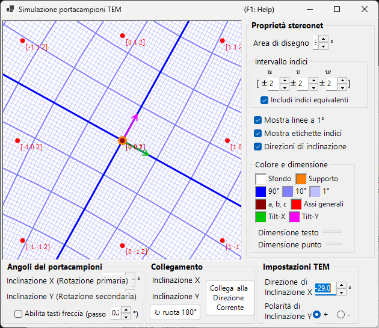Click the u index input field
Viewport: 379px width, 328px height.
point(274,84)
